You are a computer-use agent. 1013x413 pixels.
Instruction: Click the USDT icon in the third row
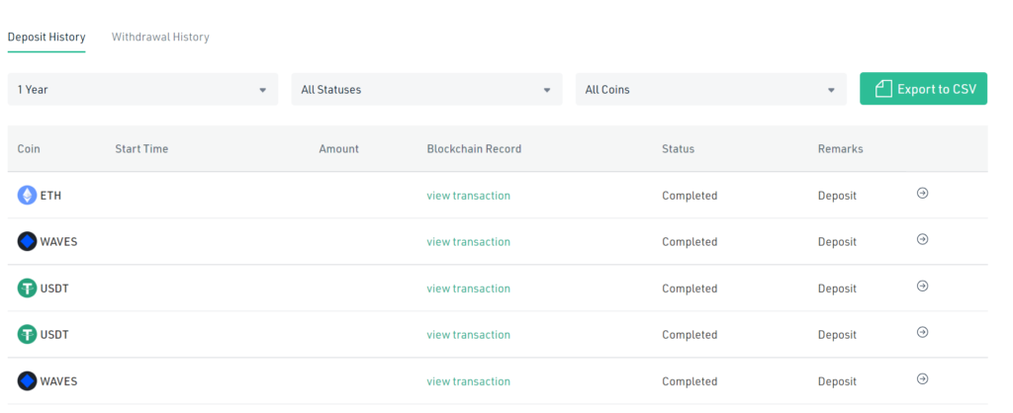(27, 289)
